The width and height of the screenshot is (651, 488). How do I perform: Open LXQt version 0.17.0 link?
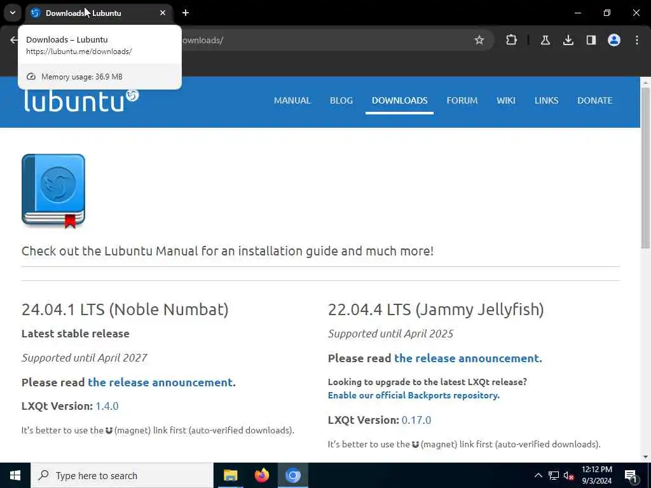[x=416, y=420]
